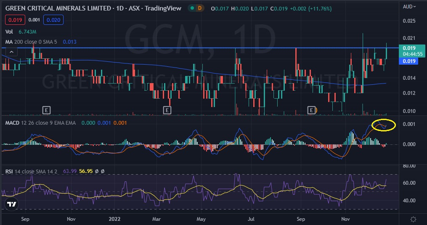Click the D delayed data badge

coord(199,8)
